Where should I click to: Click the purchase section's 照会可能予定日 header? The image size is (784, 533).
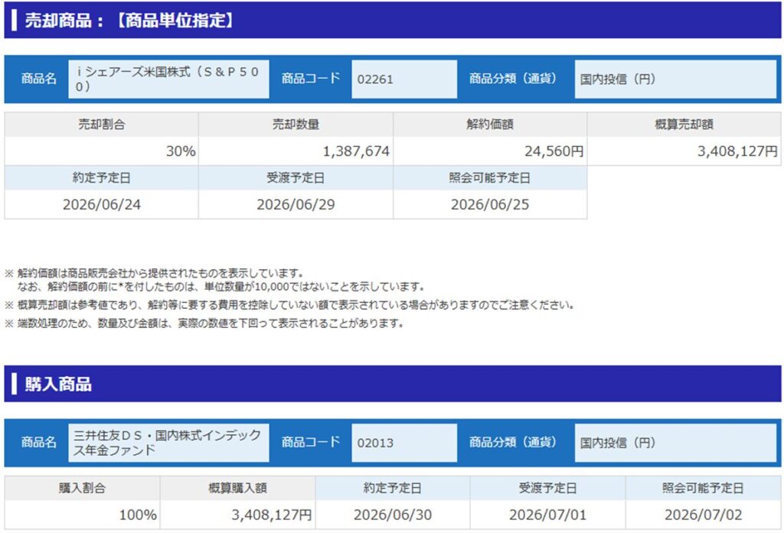703,488
